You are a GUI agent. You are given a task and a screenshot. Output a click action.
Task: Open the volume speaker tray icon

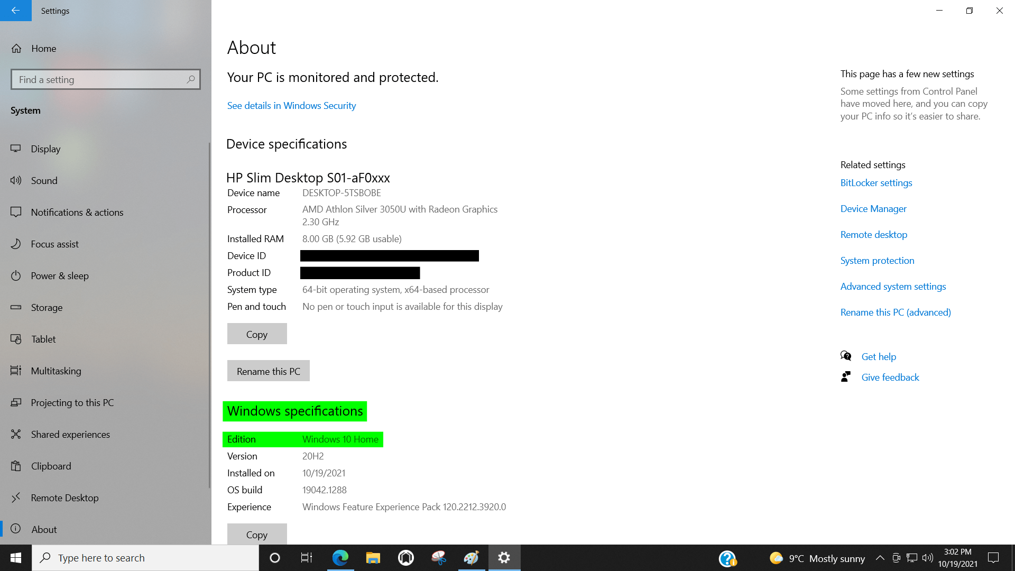[x=928, y=558]
